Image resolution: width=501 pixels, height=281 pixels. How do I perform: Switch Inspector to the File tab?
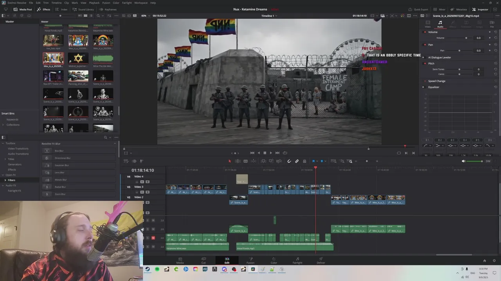(492, 24)
